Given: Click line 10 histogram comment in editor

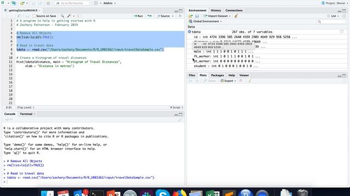Looking at the screenshot, I should coord(51,58).
